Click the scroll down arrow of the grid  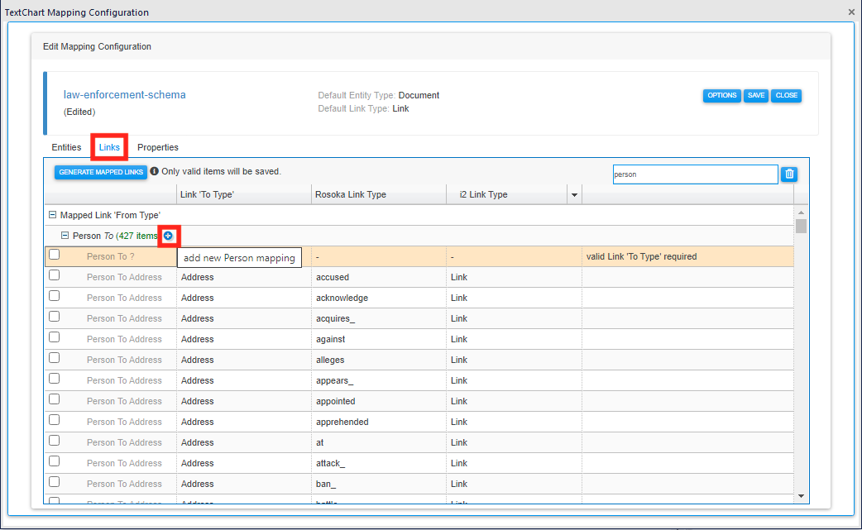coord(800,495)
